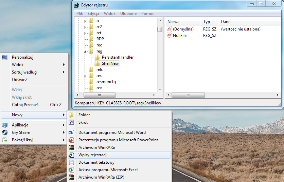Click the ShellNew folder icon
Viewport: 284px width, 182px height.
(x=97, y=63)
